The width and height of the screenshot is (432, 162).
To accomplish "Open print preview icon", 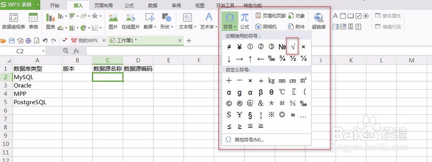I will tap(37, 41).
